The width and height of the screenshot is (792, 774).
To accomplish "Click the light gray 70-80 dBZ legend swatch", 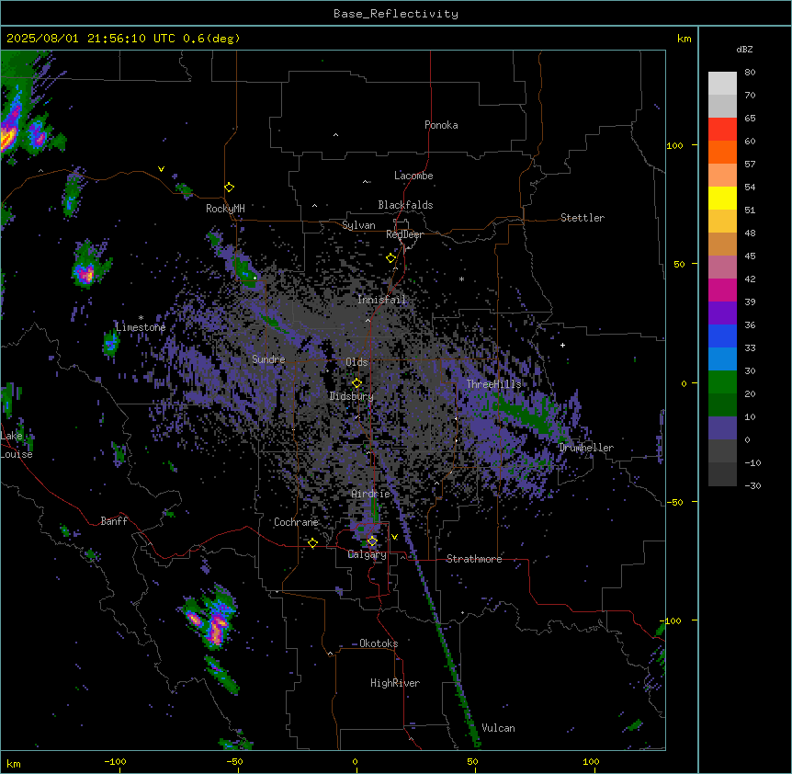I will (722, 84).
